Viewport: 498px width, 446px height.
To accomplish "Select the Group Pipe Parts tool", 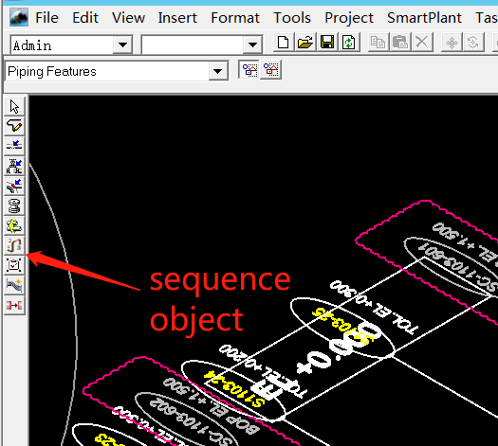I will [14, 265].
